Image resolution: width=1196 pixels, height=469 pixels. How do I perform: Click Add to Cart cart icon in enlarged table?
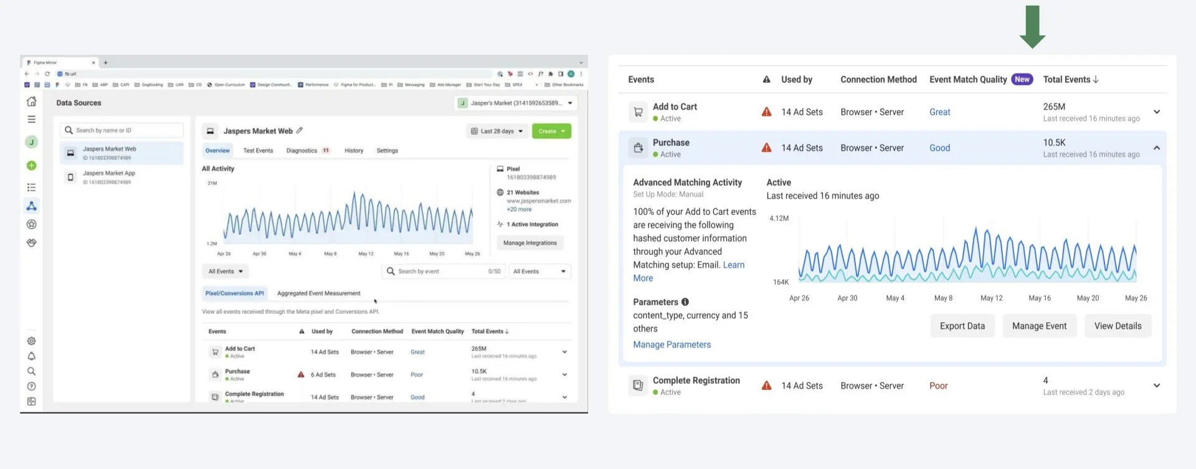point(638,112)
